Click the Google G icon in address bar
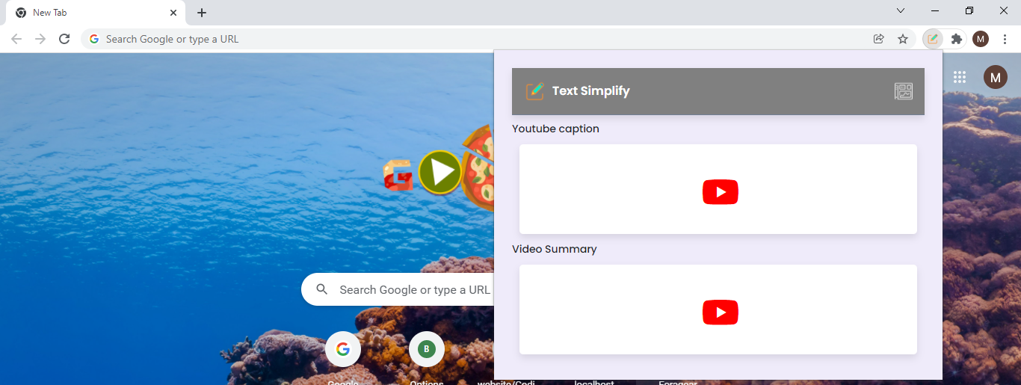The height and width of the screenshot is (385, 1021). point(94,39)
